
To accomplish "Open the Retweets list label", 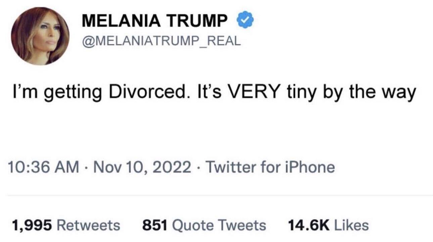I will click(x=89, y=225).
